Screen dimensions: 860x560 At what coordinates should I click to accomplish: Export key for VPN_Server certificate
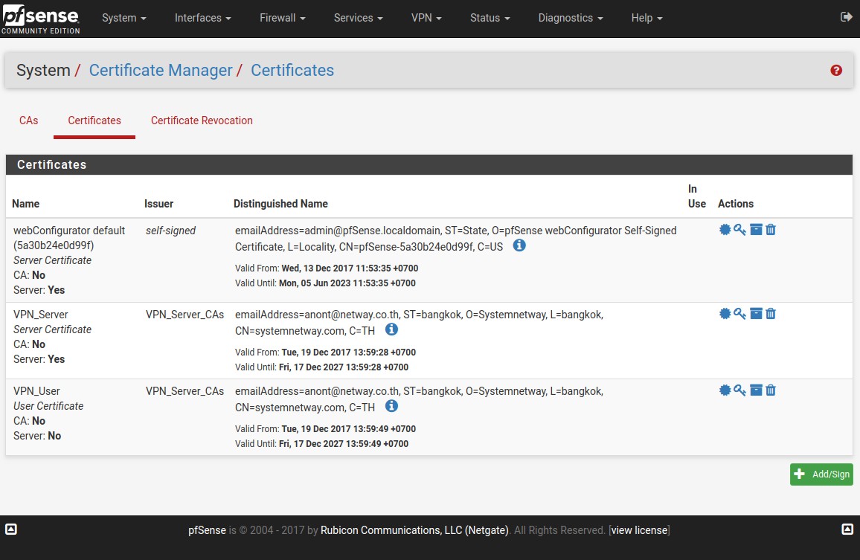point(739,314)
